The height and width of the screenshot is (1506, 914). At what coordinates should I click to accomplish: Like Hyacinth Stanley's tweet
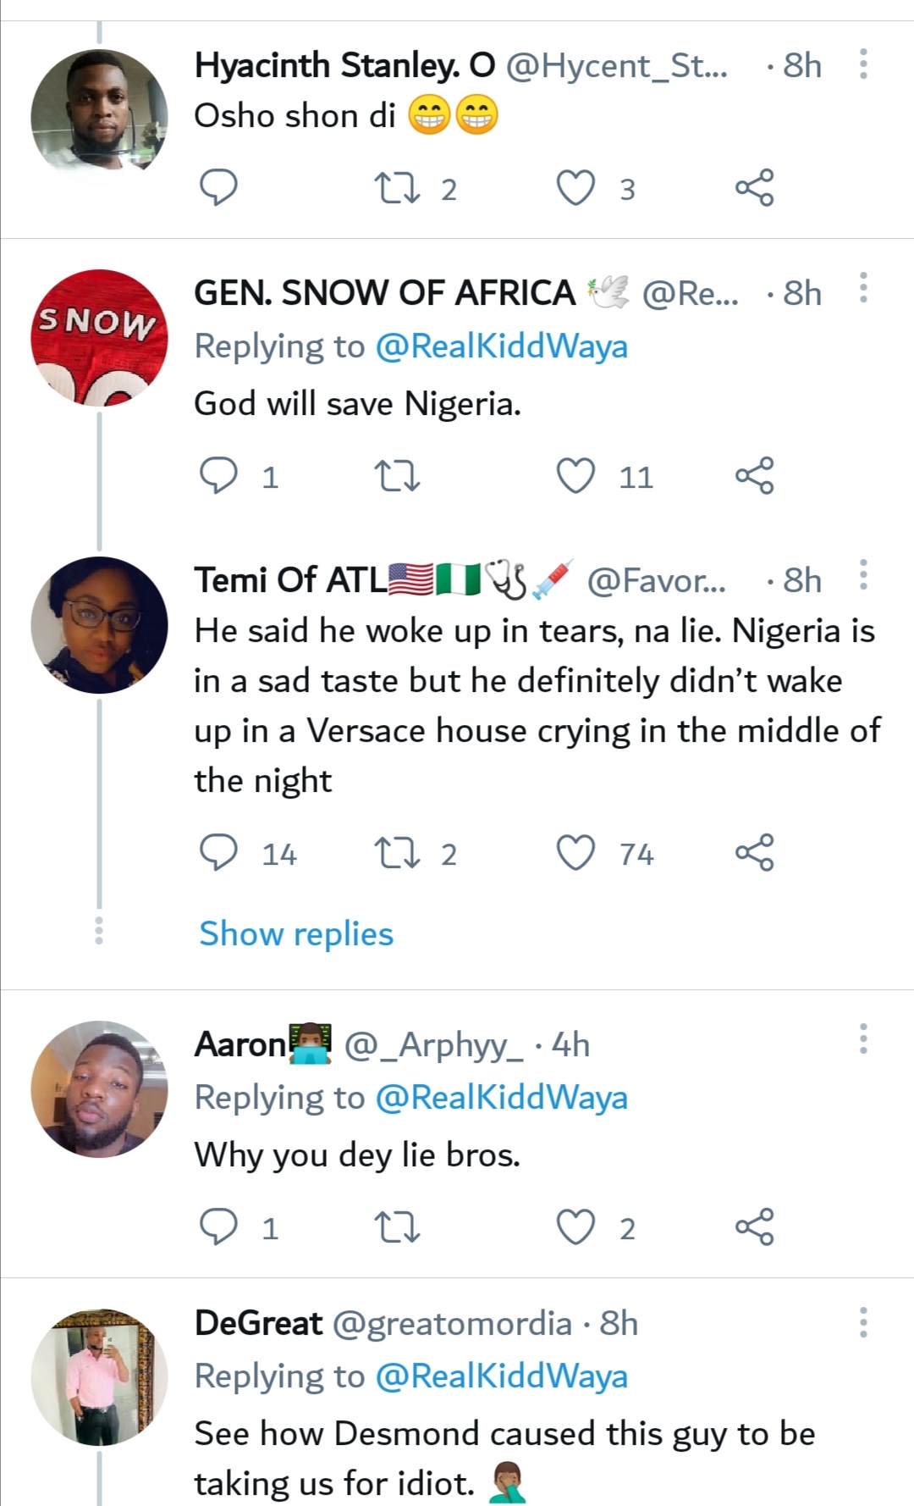(x=575, y=188)
